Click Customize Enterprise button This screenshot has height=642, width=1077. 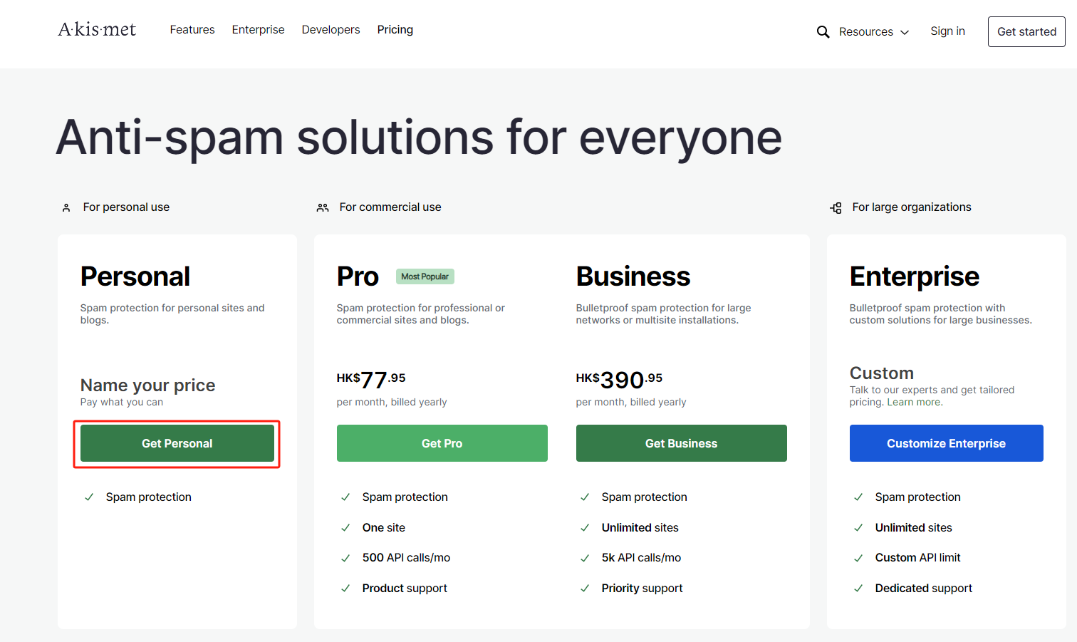(947, 443)
